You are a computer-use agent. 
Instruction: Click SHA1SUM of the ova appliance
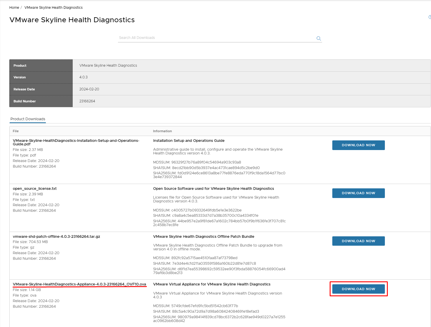click(x=206, y=311)
